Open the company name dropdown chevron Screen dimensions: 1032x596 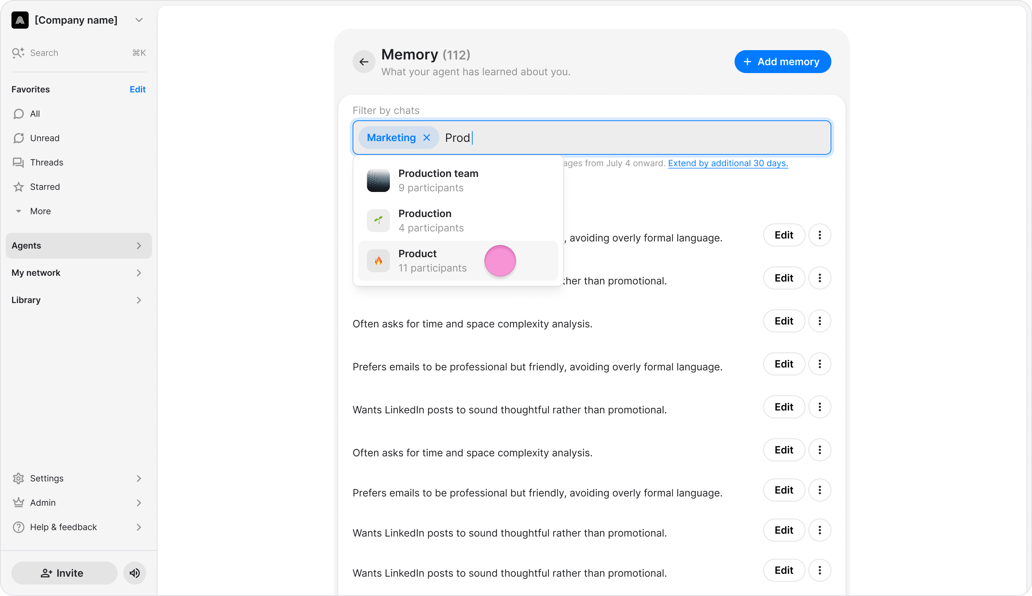[139, 20]
